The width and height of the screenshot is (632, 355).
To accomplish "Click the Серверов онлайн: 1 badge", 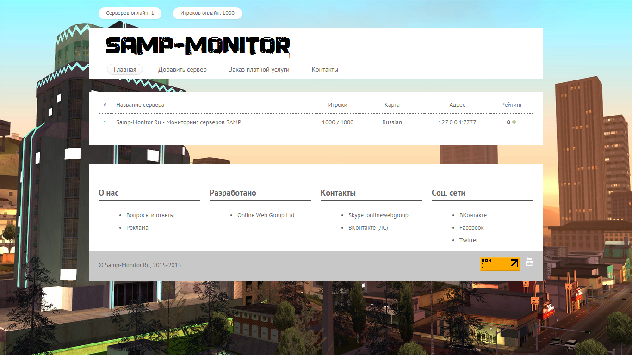I will [x=130, y=13].
